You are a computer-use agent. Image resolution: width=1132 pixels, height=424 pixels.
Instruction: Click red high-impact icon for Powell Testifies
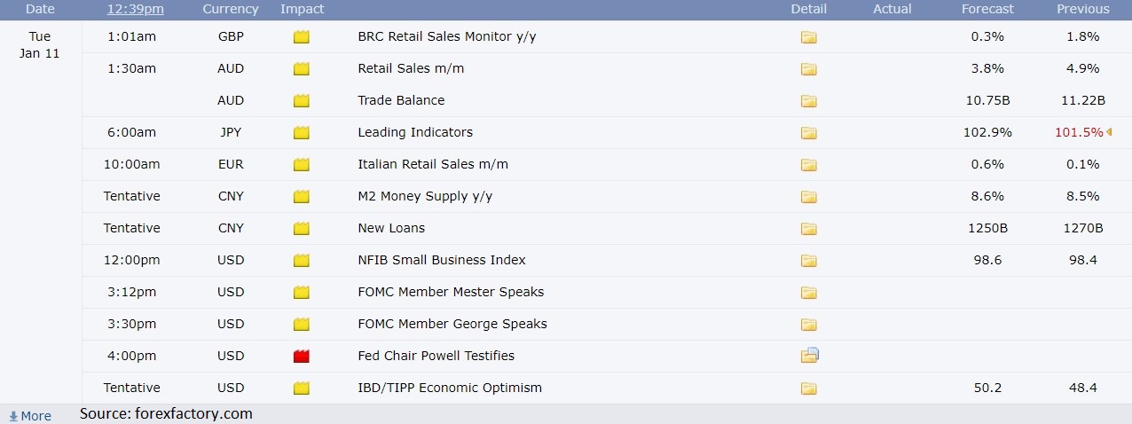pos(302,357)
